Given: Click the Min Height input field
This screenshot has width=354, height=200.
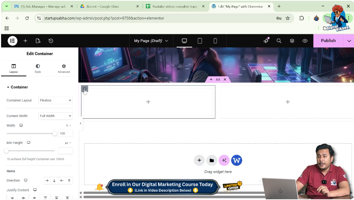Looking at the screenshot, I should pyautogui.click(x=65, y=151).
